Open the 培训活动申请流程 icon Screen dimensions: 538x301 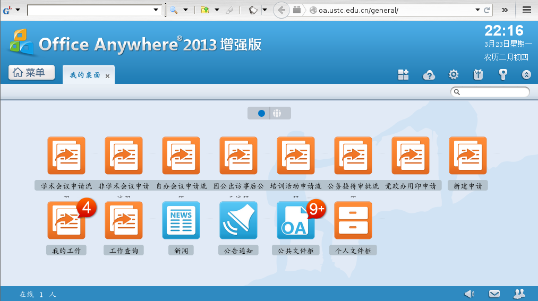[x=295, y=156]
